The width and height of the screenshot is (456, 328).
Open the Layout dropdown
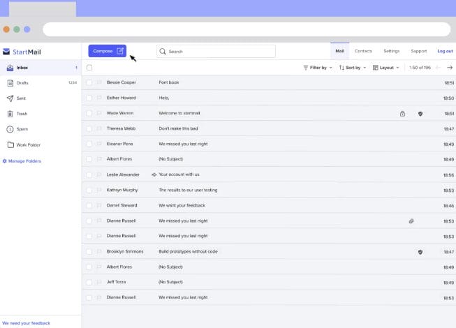(x=386, y=68)
